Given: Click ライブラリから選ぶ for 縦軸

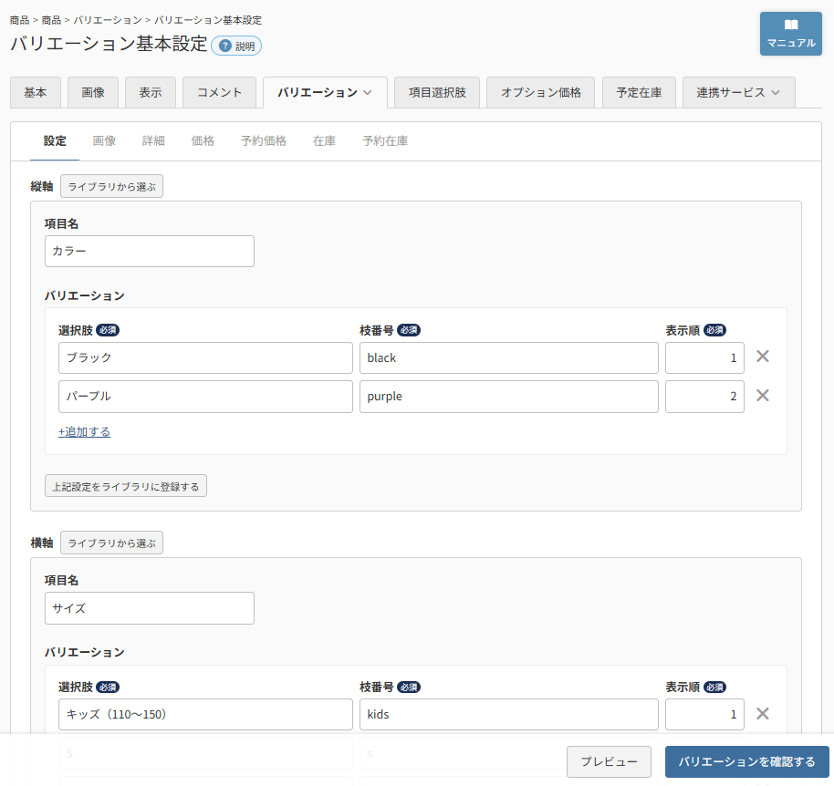Looking at the screenshot, I should 111,187.
